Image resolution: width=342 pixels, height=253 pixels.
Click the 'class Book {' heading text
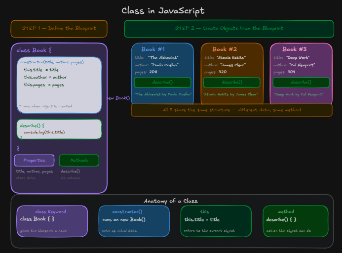(x=34, y=50)
